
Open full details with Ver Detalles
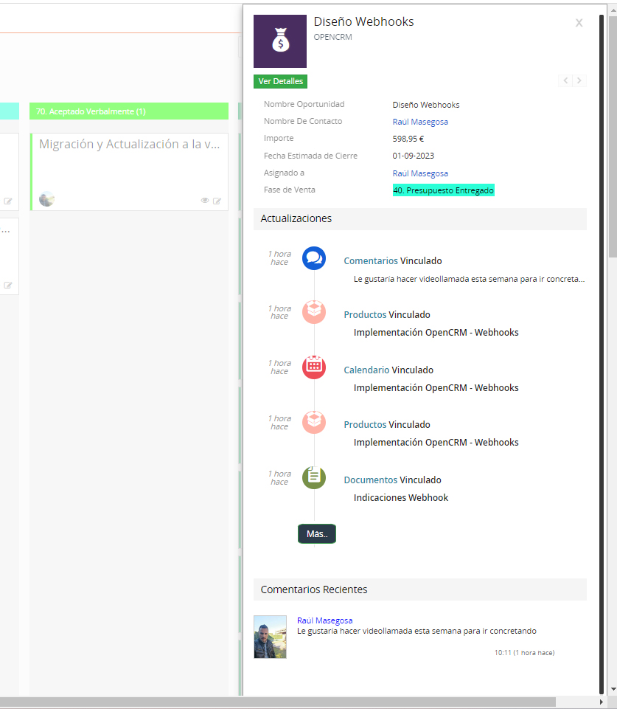281,81
